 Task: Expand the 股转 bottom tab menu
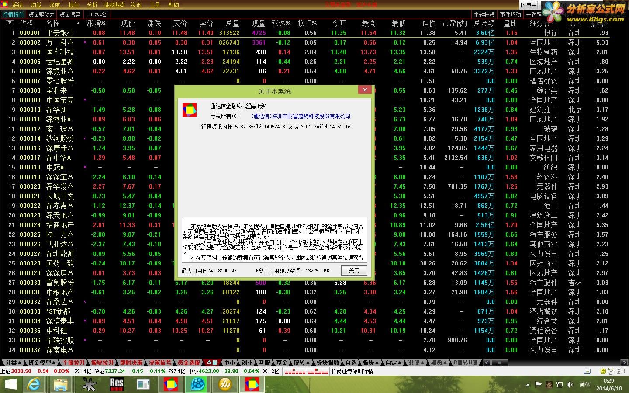(x=302, y=362)
